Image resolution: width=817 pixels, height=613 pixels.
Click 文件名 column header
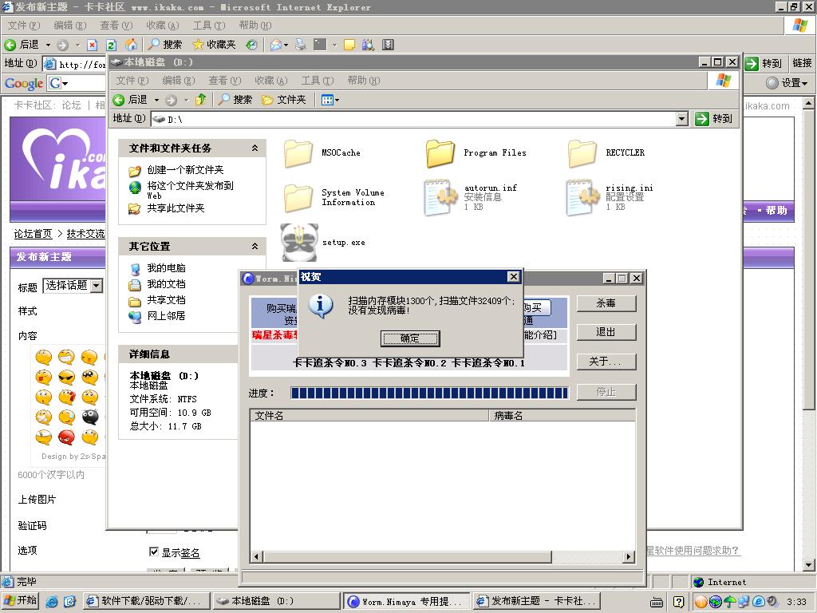[x=369, y=415]
